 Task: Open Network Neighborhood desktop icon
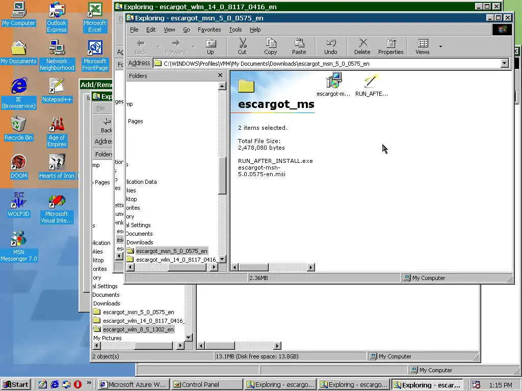tap(57, 55)
